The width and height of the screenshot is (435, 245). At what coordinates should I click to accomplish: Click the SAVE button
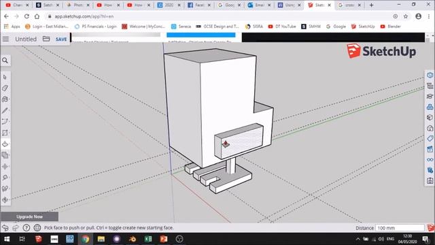[x=61, y=39]
